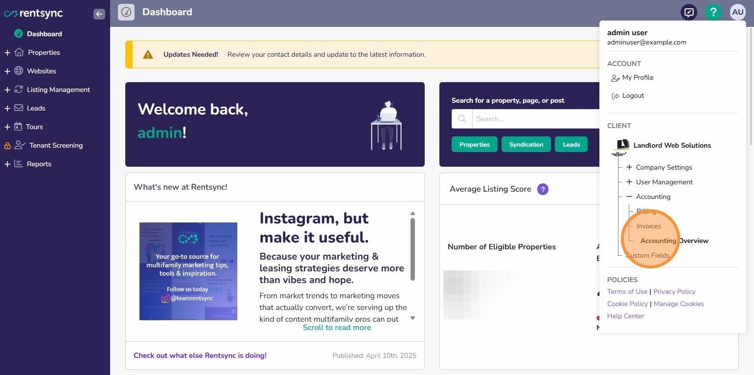Screen dimensions: 754x375
Task: Collapse the sidebar with the arrow button
Action: [99, 14]
